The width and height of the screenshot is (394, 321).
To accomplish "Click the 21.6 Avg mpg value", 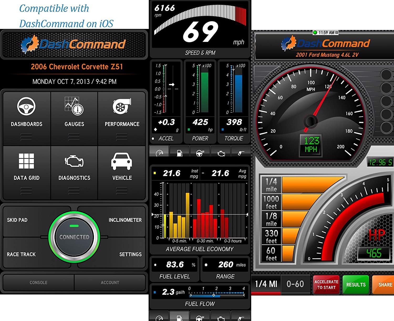I will pos(220,173).
